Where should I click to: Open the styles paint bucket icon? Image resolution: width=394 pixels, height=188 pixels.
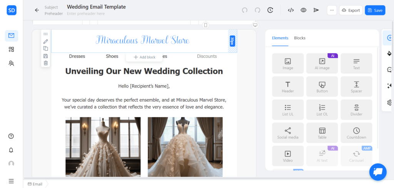[389, 53]
